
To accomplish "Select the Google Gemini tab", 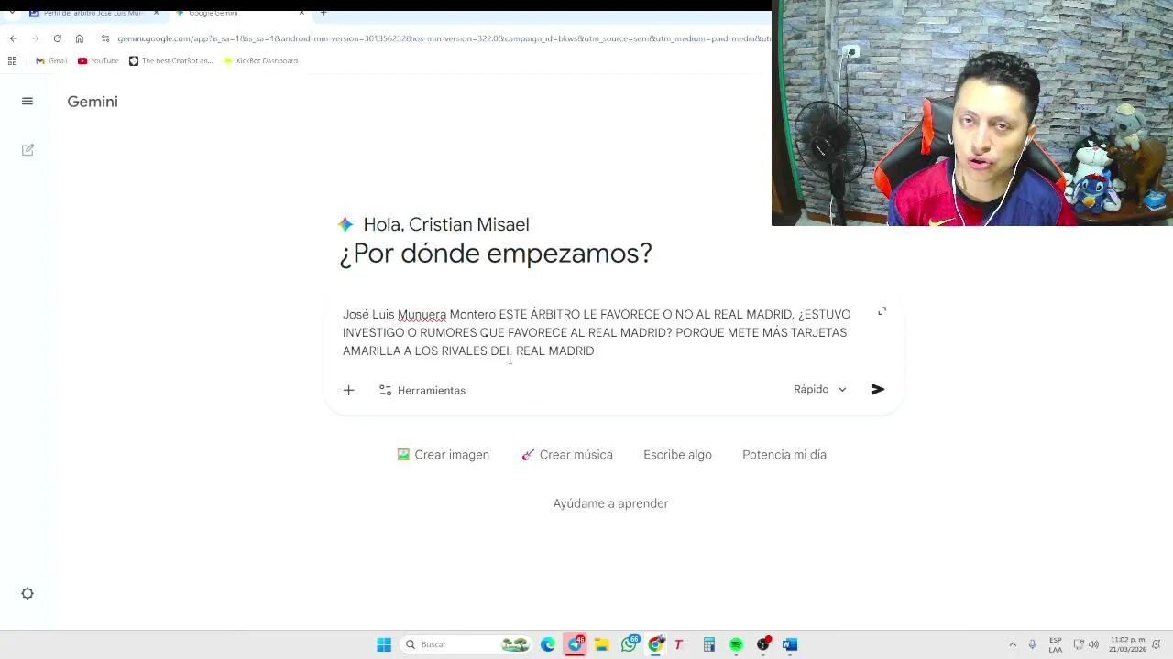I will (x=214, y=13).
